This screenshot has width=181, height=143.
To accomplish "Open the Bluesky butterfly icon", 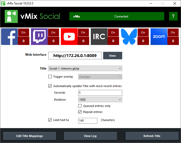I will click(129, 37).
